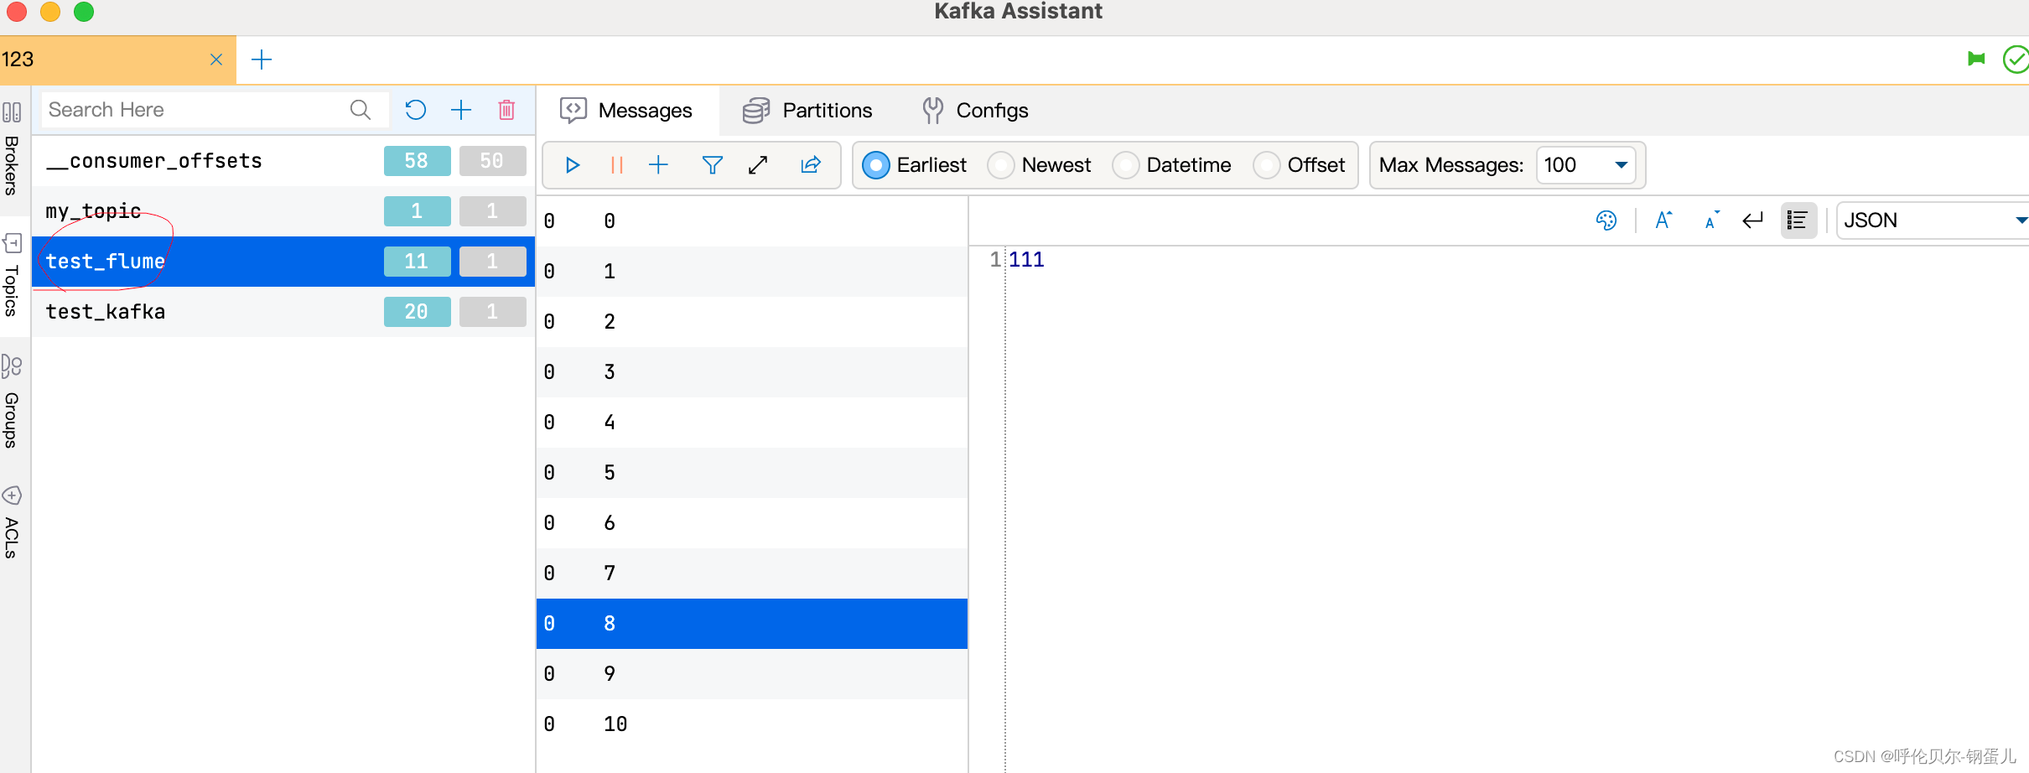The image size is (2029, 773).
Task: Click the refresh topics icon
Action: pos(416,110)
